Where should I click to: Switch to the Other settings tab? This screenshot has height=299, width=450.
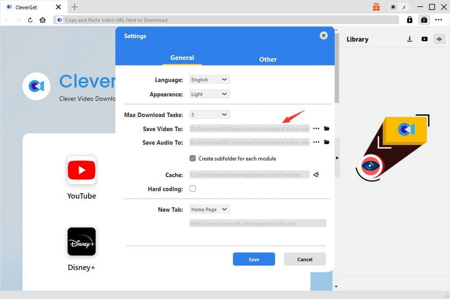tap(268, 59)
